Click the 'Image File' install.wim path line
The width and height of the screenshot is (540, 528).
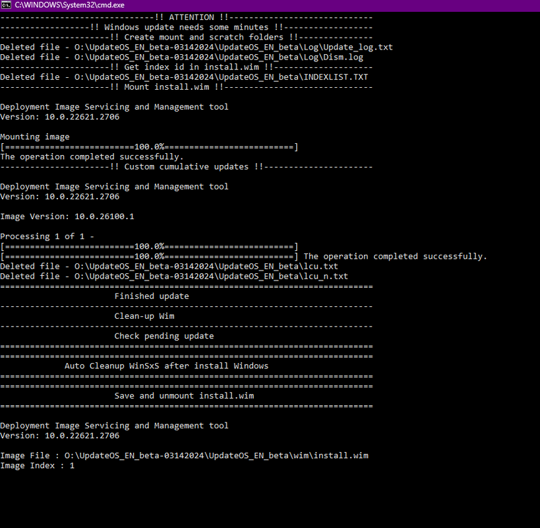184,455
